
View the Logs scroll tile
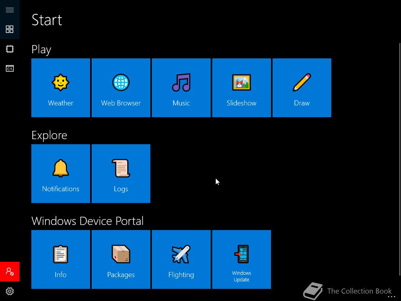point(121,174)
